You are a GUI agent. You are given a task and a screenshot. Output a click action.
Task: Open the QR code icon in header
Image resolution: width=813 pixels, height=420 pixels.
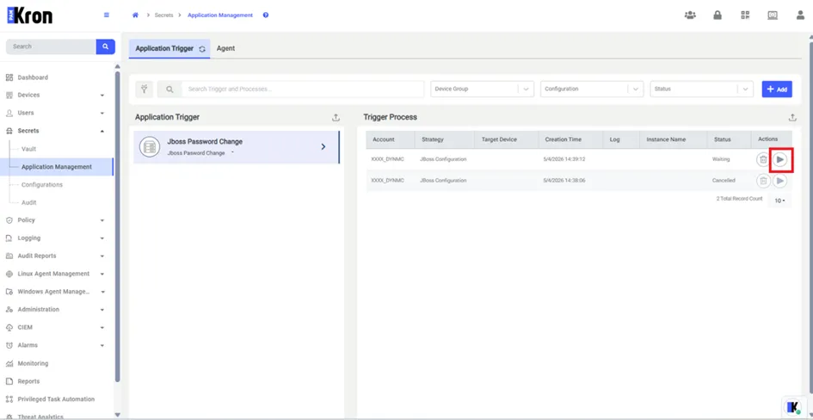click(x=745, y=15)
